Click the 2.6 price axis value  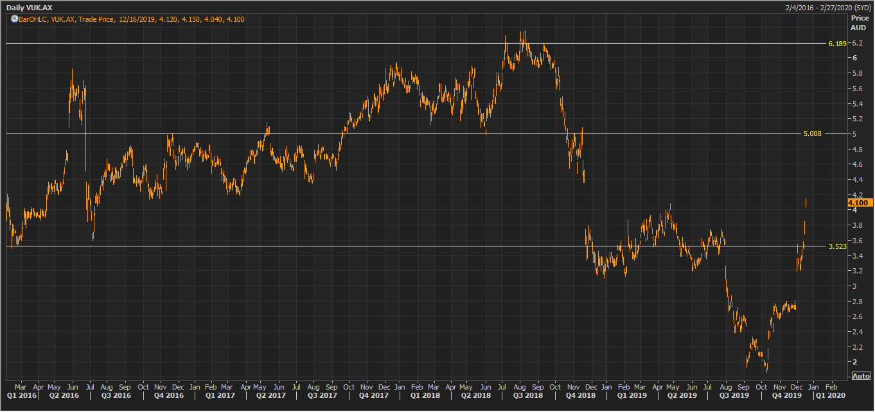point(857,317)
